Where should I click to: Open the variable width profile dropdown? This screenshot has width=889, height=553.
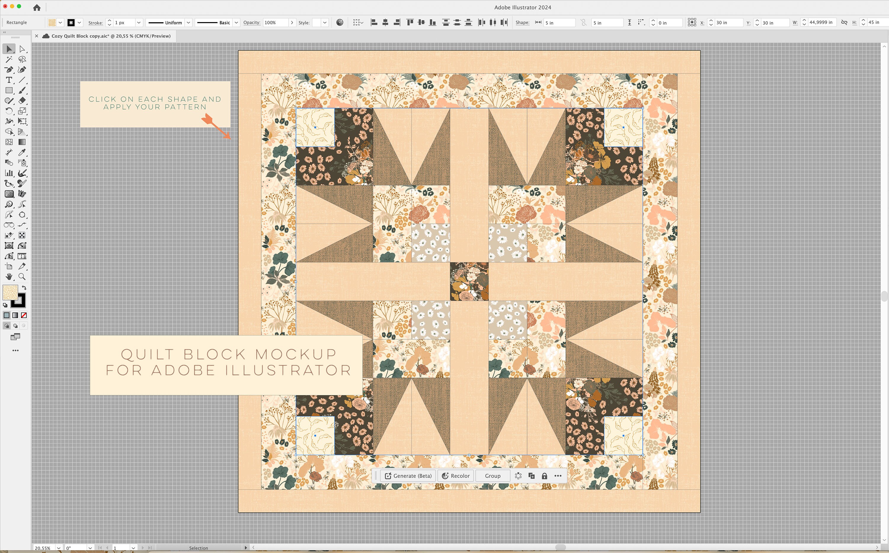188,22
